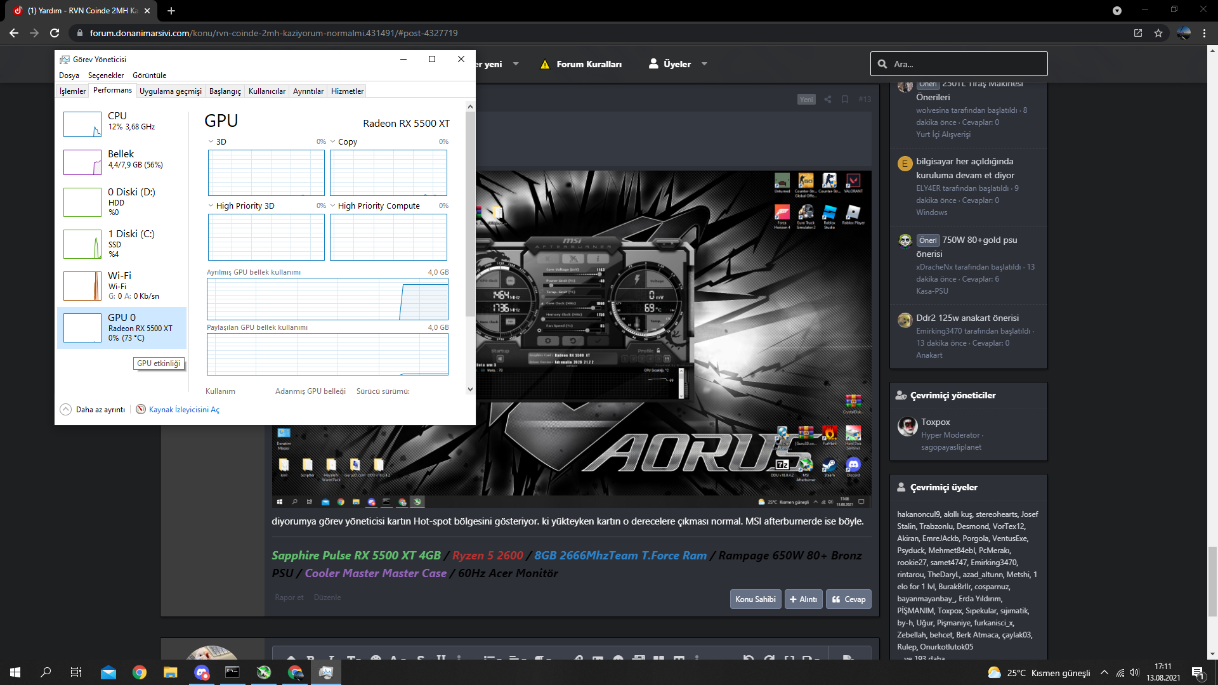The image size is (1218, 685).
Task: Click the Cevap reply button
Action: click(x=848, y=599)
